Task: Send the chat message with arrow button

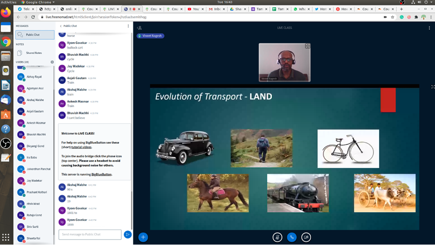Action: pyautogui.click(x=127, y=234)
